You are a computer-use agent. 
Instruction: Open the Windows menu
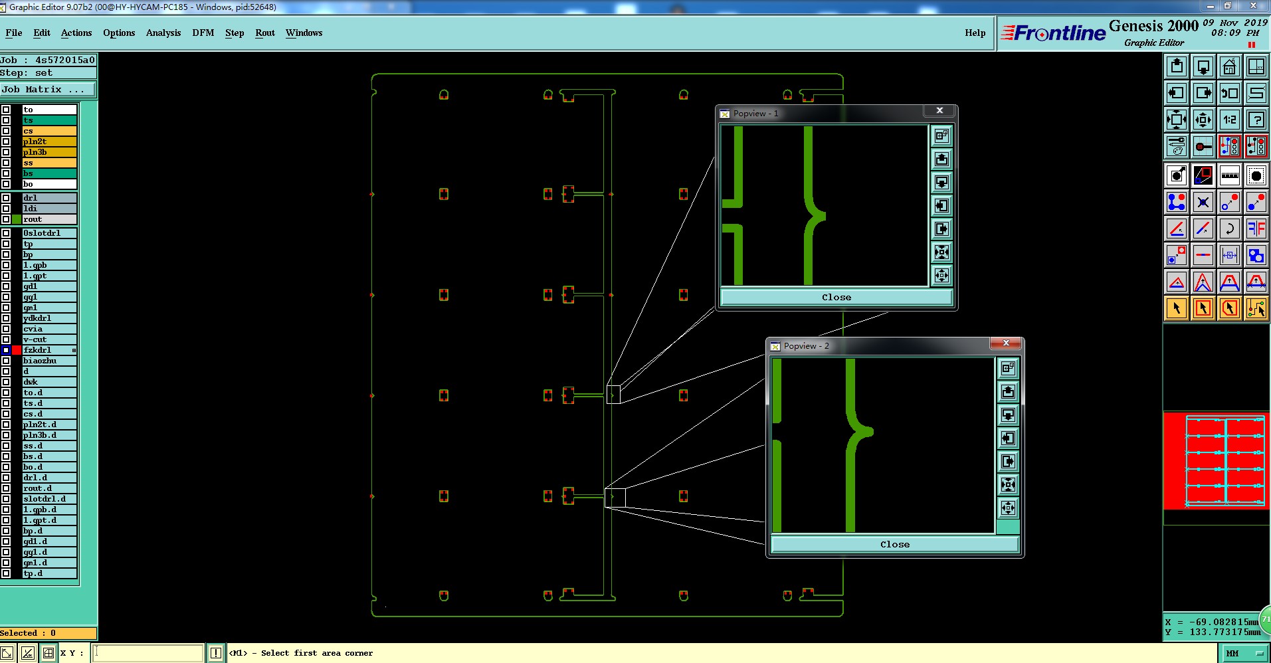click(x=304, y=33)
